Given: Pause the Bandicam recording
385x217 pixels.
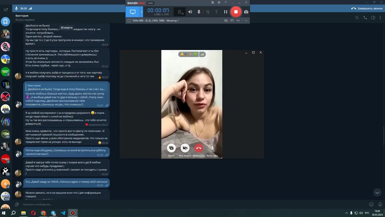Looking at the screenshot, I should [225, 12].
